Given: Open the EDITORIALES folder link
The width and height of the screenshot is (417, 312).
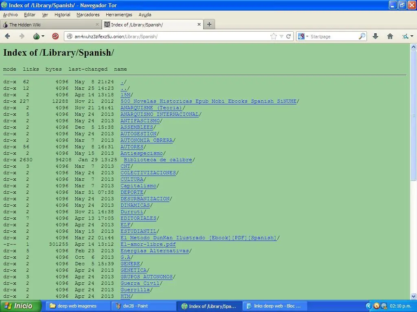Looking at the screenshot, I should 138,218.
